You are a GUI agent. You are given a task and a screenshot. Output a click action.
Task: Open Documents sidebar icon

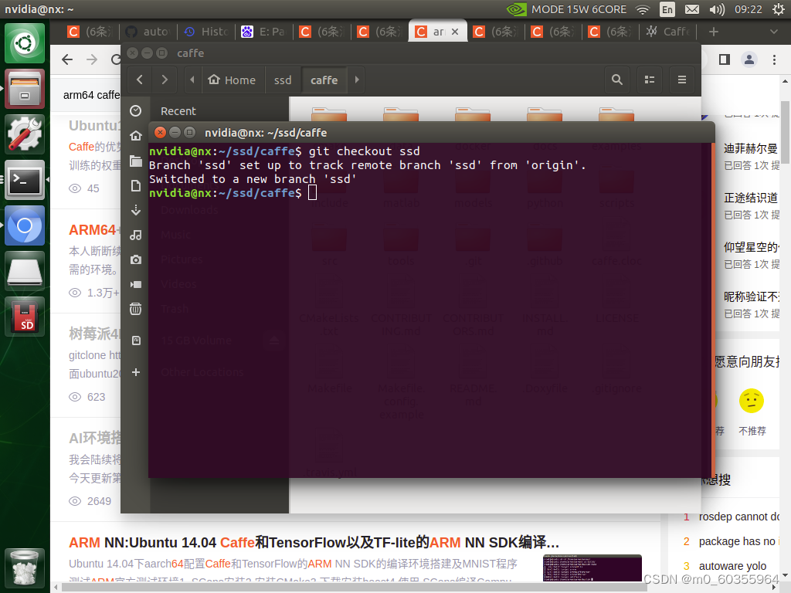point(136,185)
